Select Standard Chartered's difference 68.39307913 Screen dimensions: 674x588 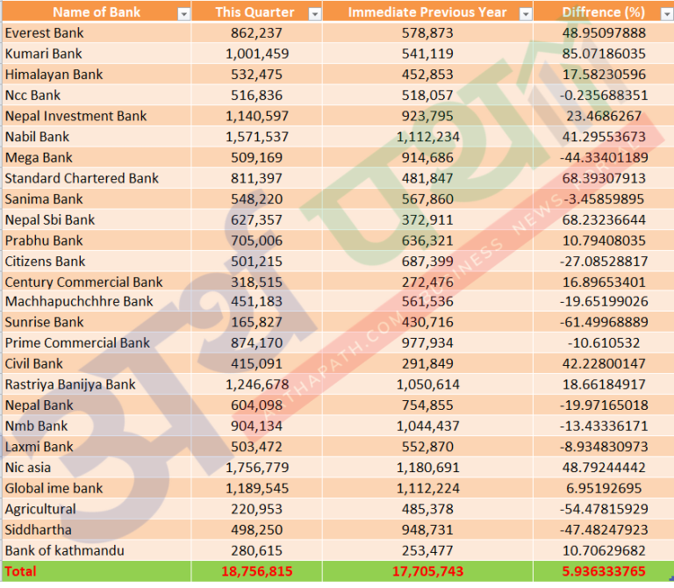click(604, 178)
